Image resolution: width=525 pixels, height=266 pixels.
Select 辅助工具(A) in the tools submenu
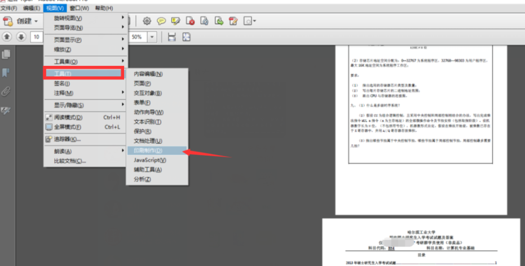coord(157,170)
